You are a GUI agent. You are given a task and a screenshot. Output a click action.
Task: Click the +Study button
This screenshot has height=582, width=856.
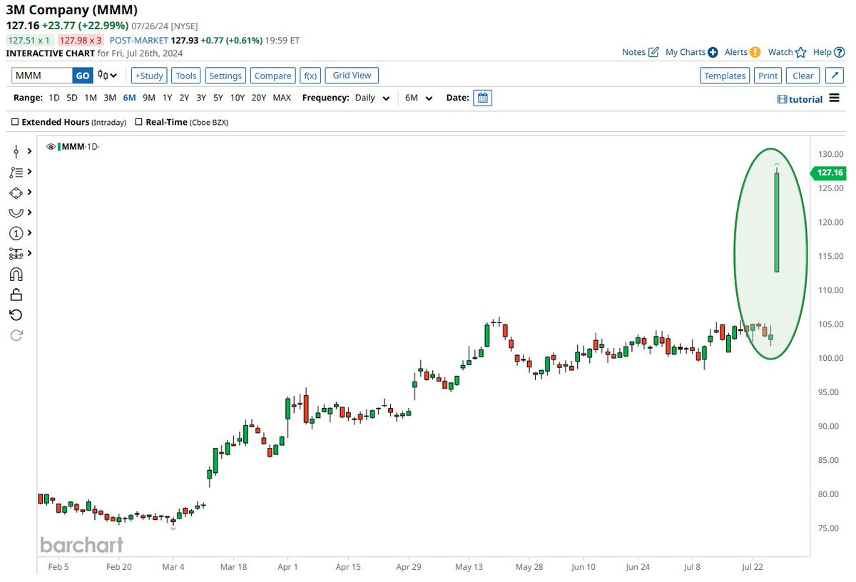click(x=148, y=76)
